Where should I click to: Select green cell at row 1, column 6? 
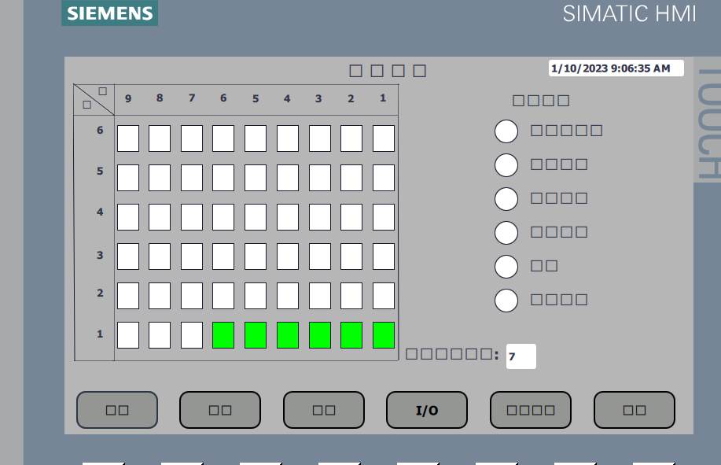pyautogui.click(x=223, y=335)
